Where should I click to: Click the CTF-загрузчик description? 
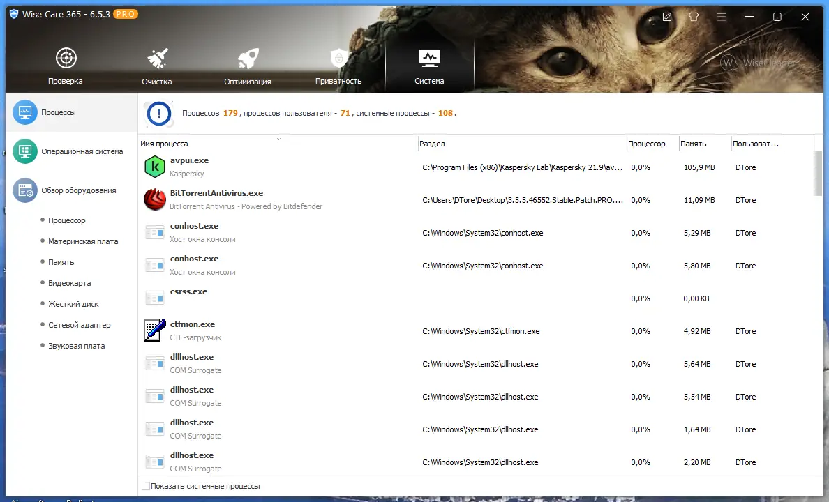[x=195, y=337]
